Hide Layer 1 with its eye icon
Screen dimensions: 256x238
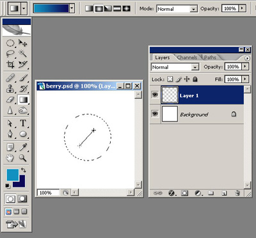(155, 95)
